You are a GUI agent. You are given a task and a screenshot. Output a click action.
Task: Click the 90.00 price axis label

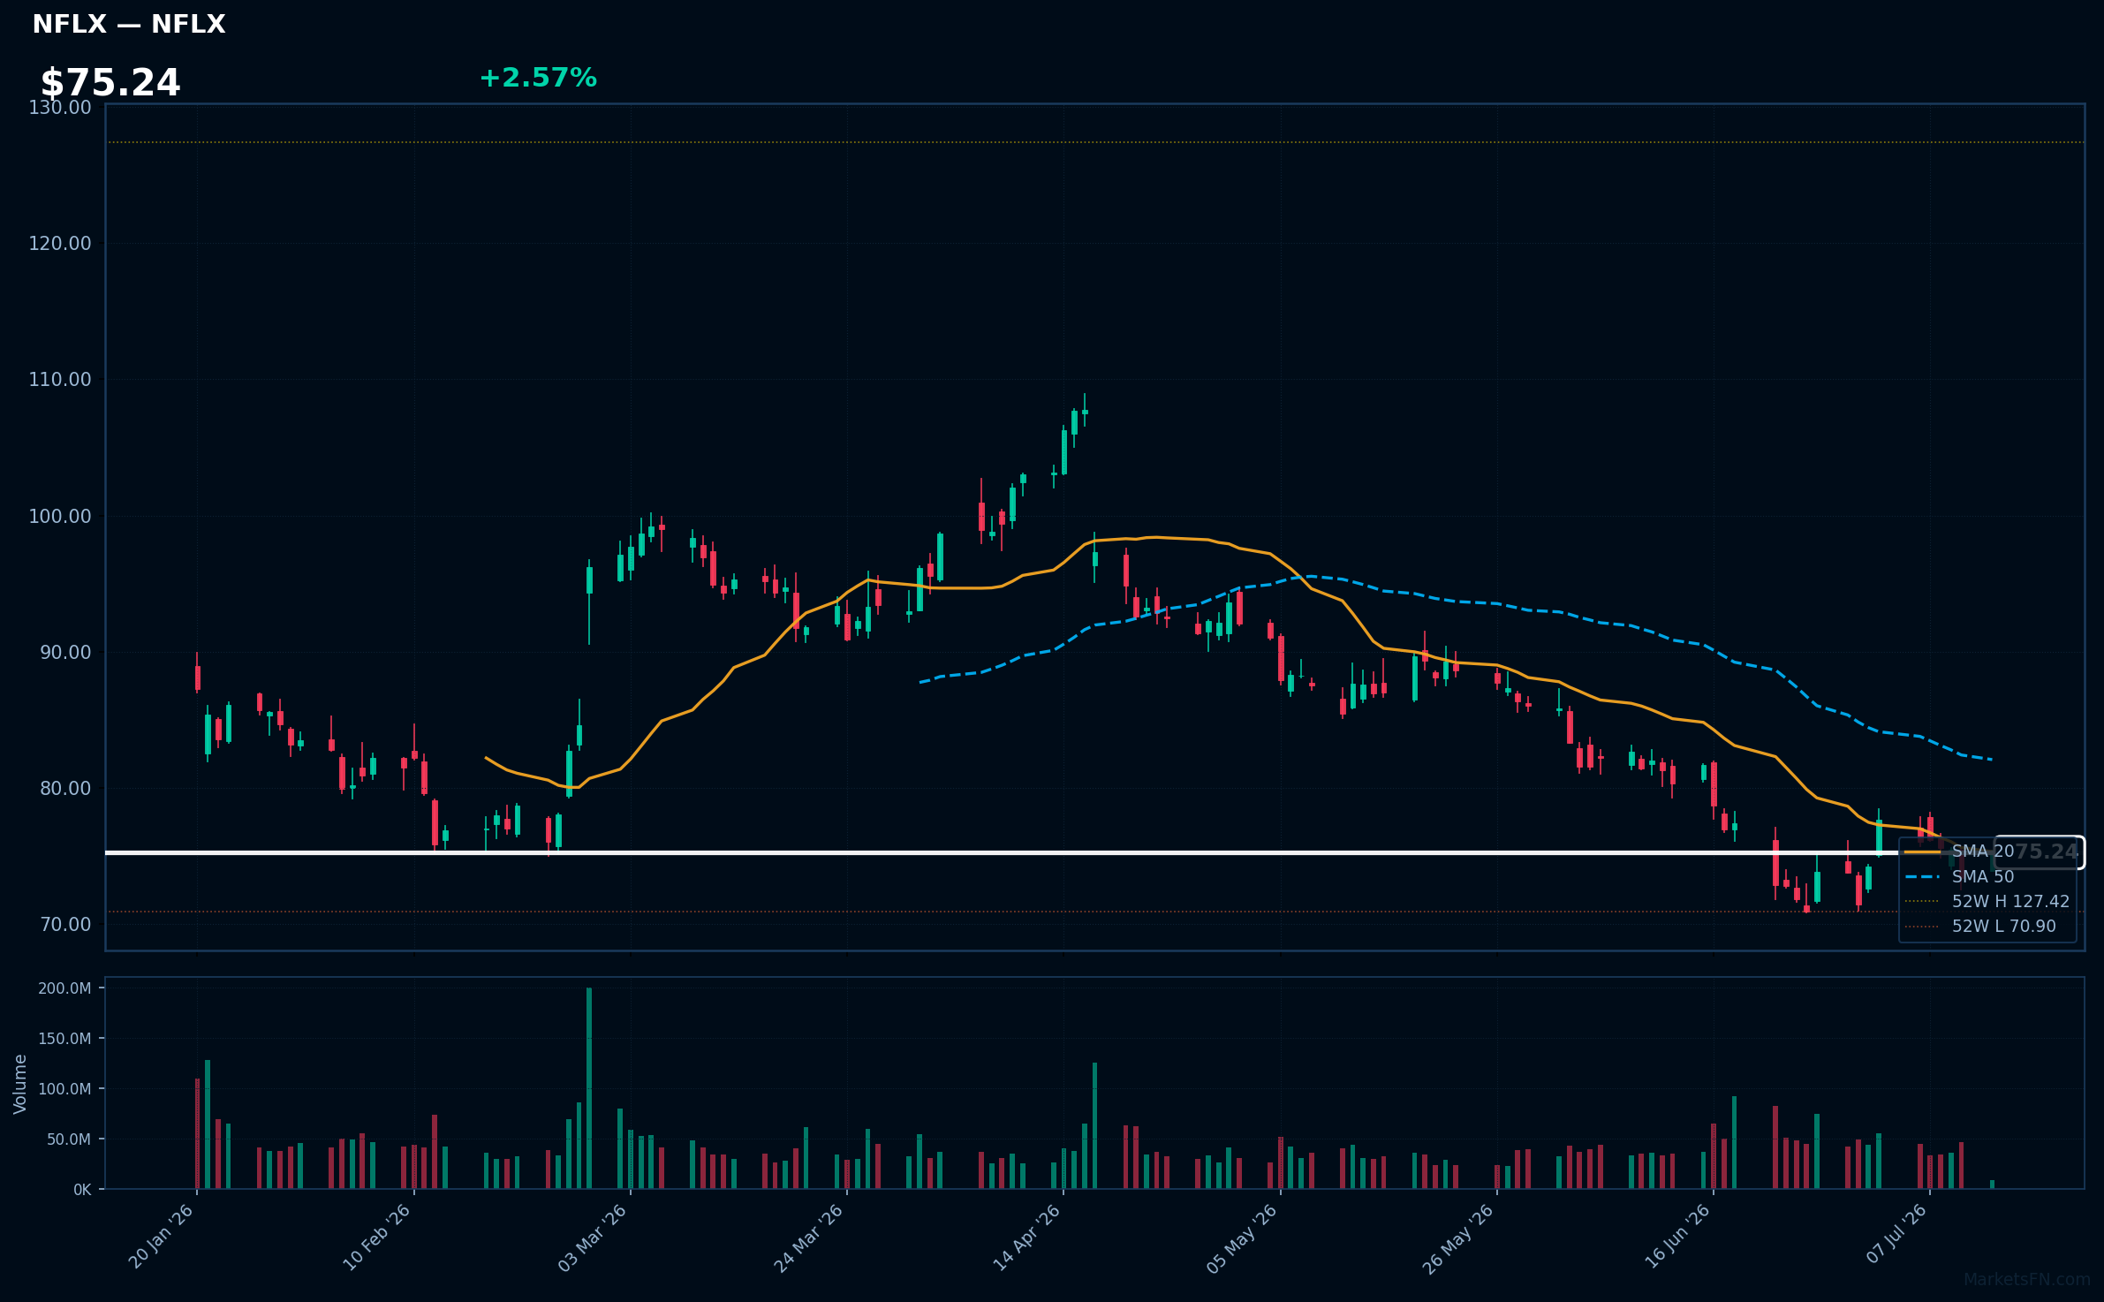(x=65, y=652)
